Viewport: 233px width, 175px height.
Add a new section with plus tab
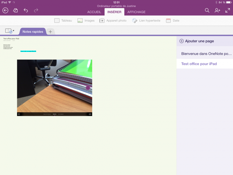tap(50, 32)
